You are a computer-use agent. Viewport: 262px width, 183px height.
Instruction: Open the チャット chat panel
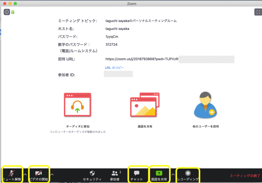pos(137,176)
